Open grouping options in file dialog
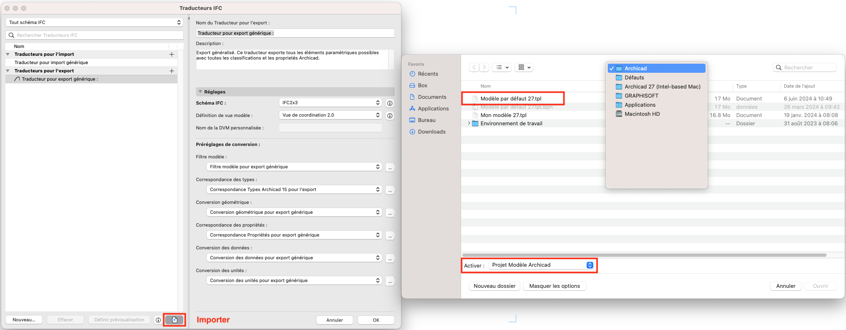The image size is (846, 330). (524, 67)
